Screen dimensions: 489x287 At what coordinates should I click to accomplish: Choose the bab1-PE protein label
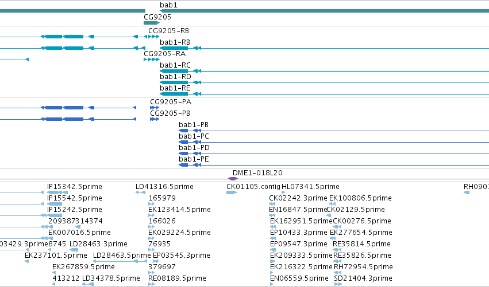click(x=194, y=159)
